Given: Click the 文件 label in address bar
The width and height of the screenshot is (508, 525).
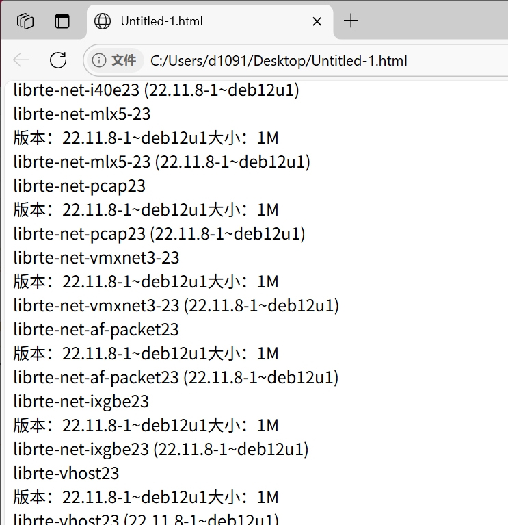Looking at the screenshot, I should (x=124, y=61).
